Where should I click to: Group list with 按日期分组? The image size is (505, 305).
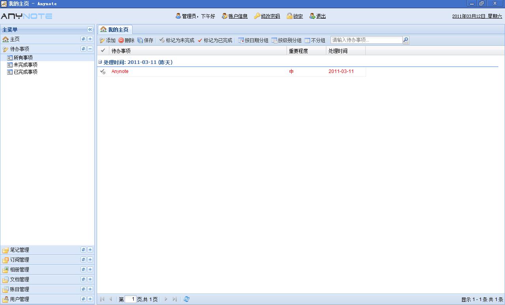pos(253,40)
